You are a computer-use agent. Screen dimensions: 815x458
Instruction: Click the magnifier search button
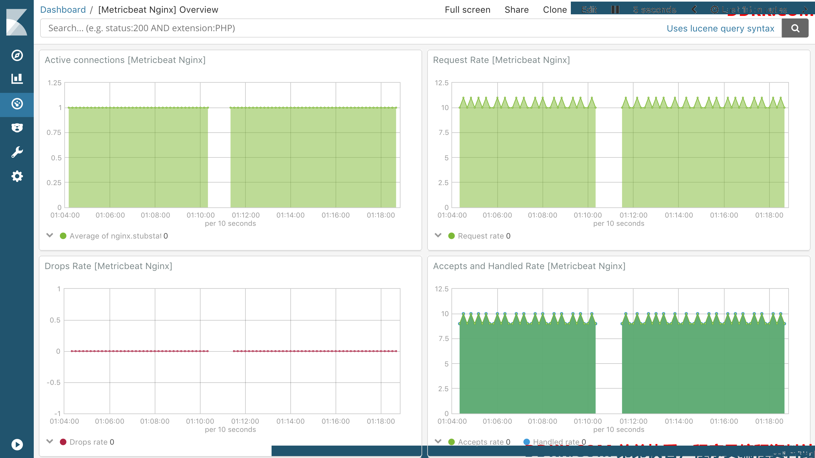pyautogui.click(x=795, y=28)
